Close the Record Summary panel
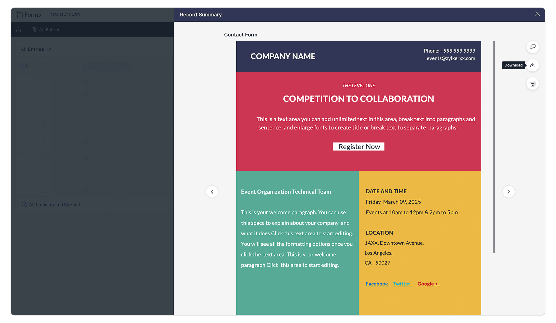556x323 pixels. pos(537,14)
